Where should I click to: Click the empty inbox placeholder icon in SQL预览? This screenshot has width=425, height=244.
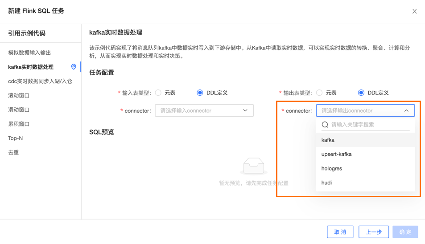pyautogui.click(x=254, y=166)
